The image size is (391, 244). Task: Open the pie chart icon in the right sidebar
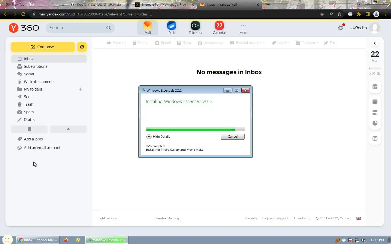click(x=375, y=123)
